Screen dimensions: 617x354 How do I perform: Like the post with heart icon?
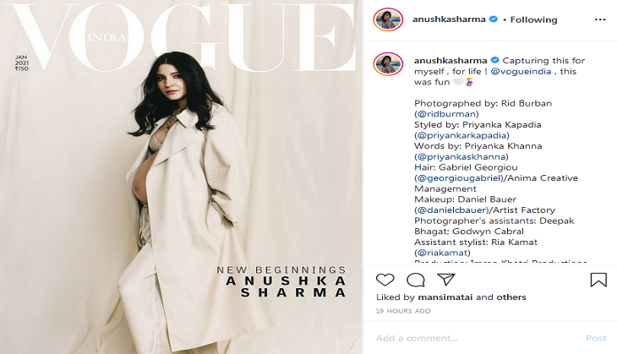[385, 280]
